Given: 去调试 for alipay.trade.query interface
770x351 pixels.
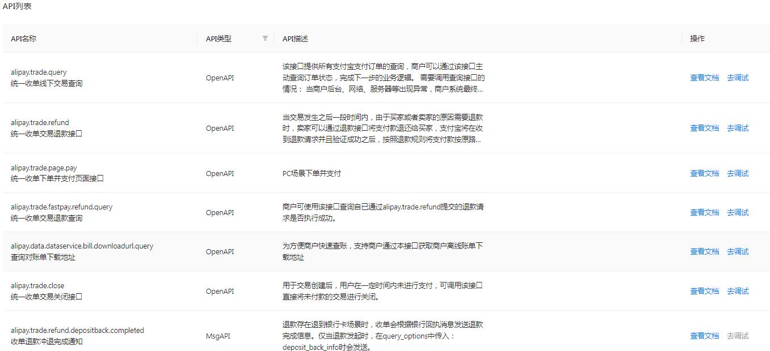Looking at the screenshot, I should (738, 78).
